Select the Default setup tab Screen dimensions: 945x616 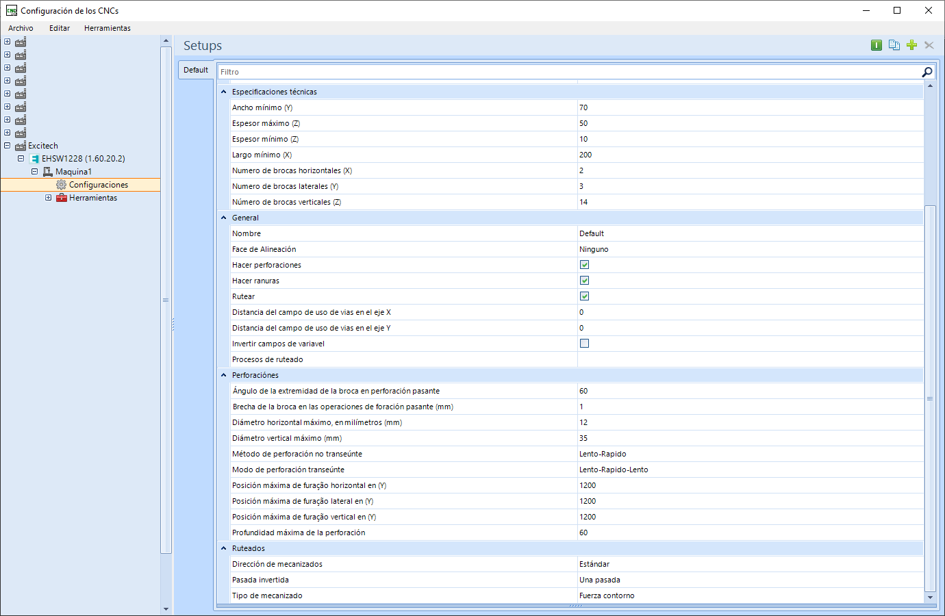(196, 70)
